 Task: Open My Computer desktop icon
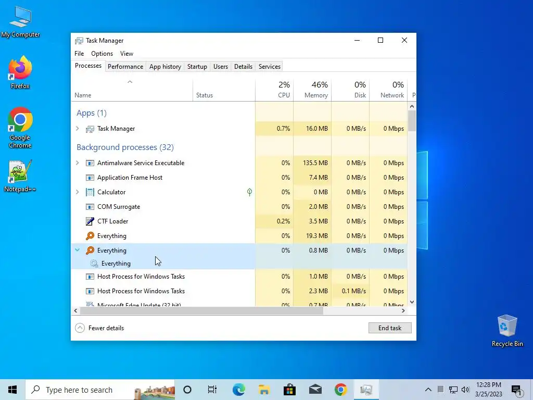(x=20, y=21)
